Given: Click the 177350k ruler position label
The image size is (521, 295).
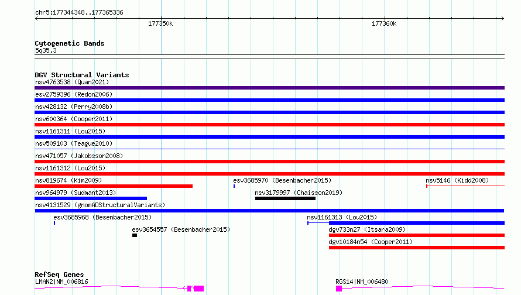Looking at the screenshot, I should coord(160,23).
